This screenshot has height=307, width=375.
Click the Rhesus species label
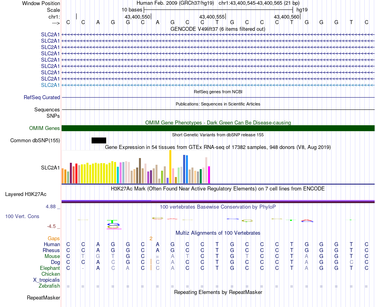coord(51,250)
